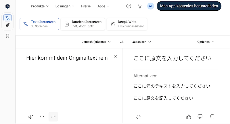The width and height of the screenshot is (230, 124).
Task: Play audio of Japanese translation
Action: point(138,117)
